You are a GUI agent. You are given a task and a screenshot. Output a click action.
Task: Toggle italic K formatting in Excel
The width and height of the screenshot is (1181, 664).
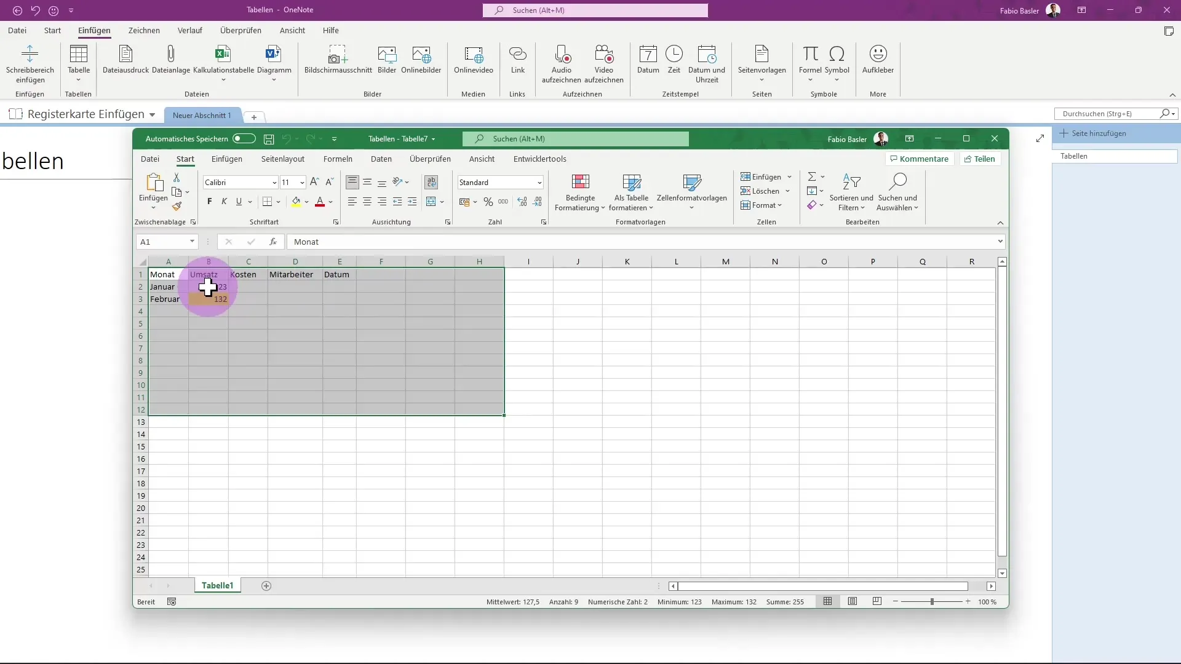(x=224, y=202)
